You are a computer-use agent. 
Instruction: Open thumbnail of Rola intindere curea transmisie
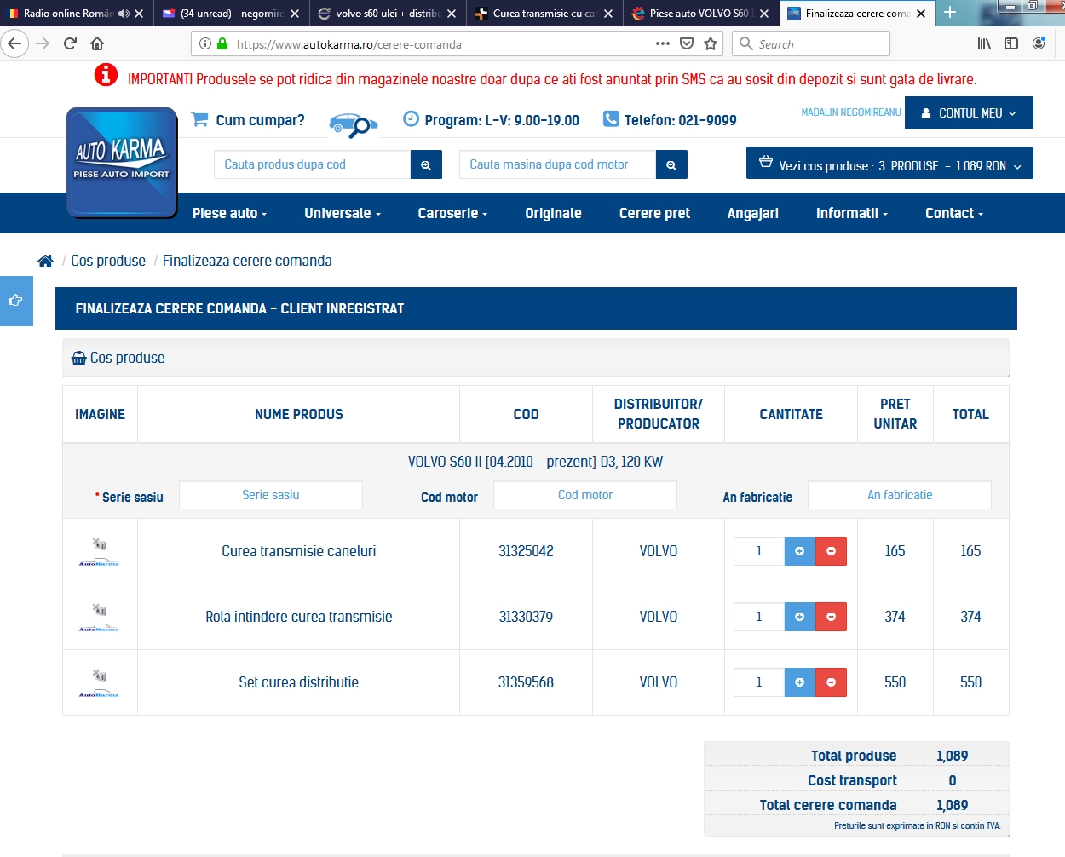pyautogui.click(x=99, y=617)
